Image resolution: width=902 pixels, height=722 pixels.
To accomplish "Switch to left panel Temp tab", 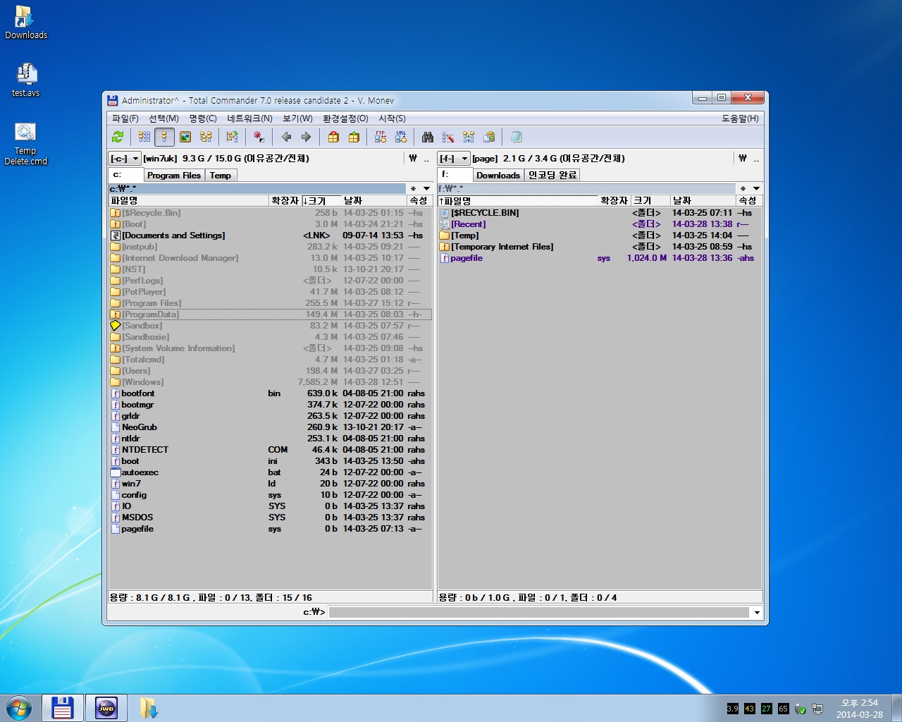I will point(221,175).
